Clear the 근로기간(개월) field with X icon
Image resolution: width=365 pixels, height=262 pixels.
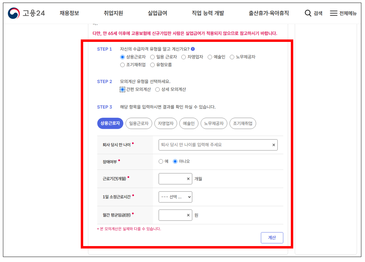click(x=188, y=179)
